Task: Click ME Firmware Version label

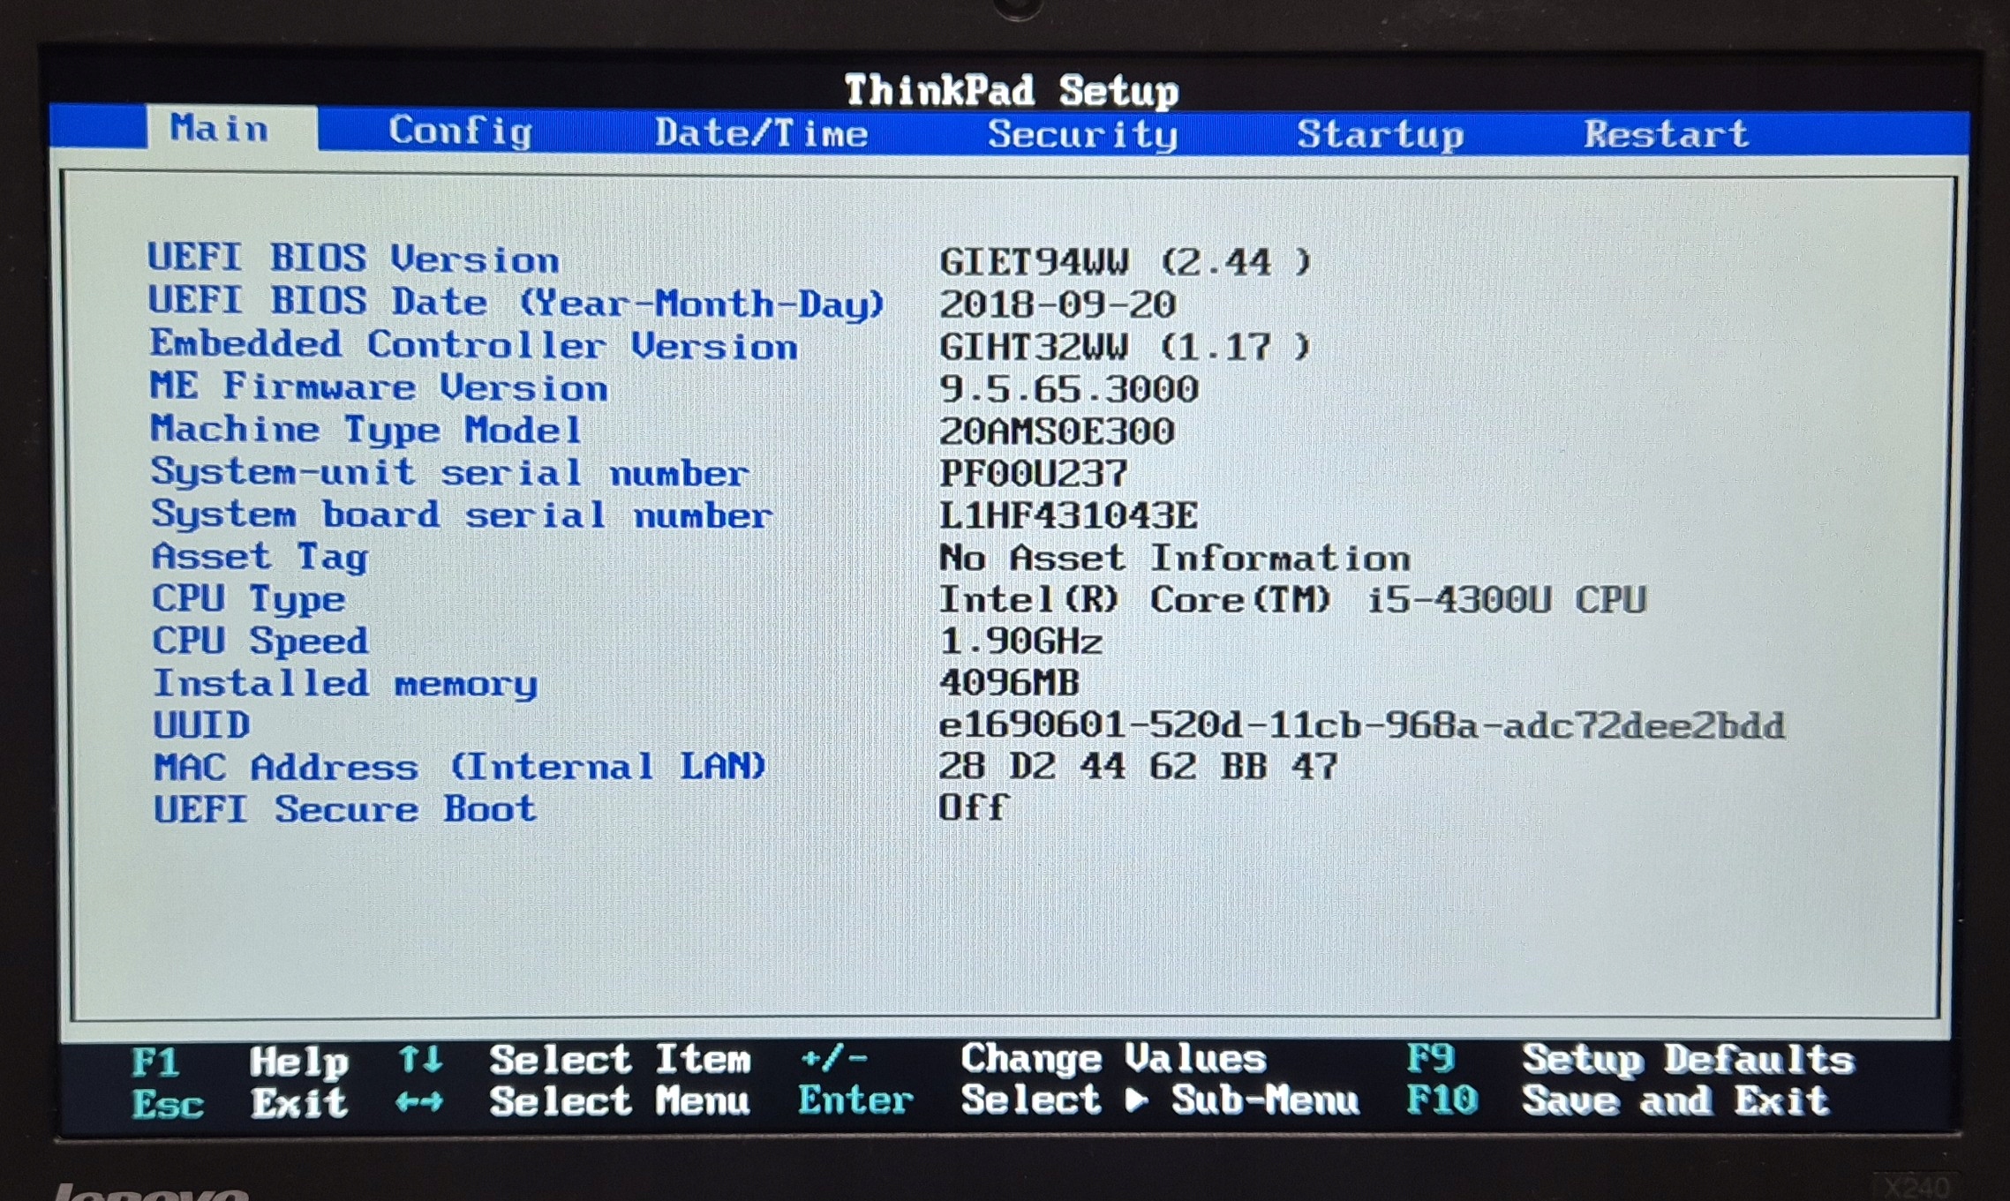Action: click(379, 387)
